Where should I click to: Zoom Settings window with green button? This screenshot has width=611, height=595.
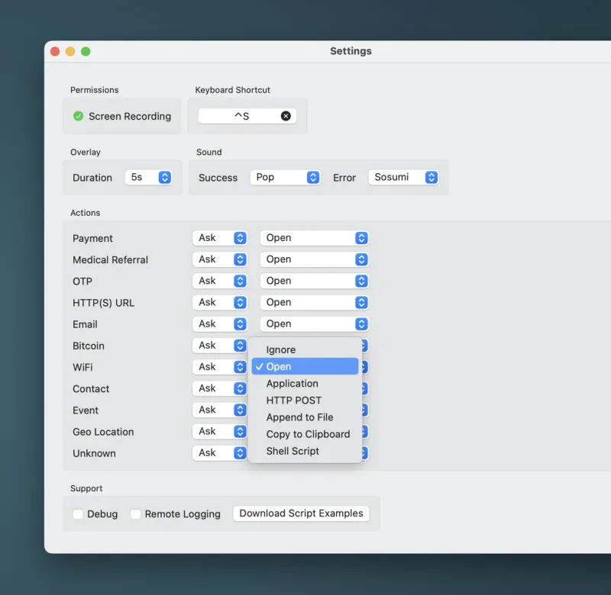(86, 51)
